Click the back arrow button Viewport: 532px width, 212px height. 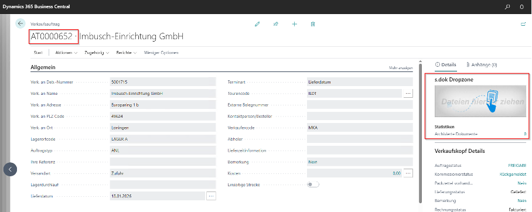click(x=21, y=23)
